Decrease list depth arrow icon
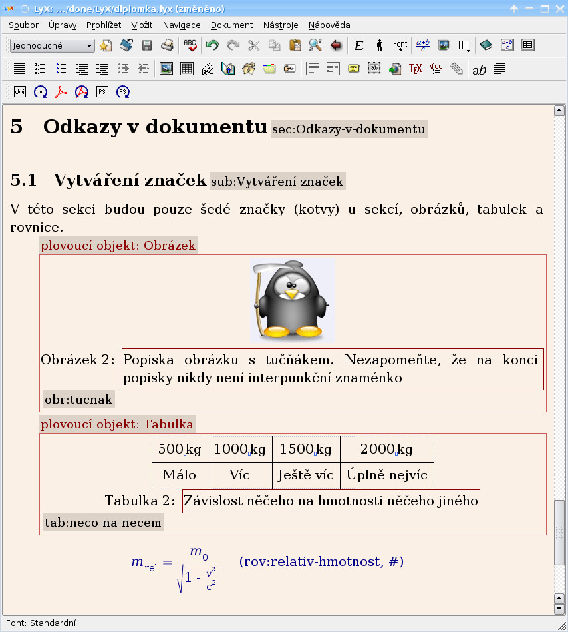 click(x=144, y=69)
